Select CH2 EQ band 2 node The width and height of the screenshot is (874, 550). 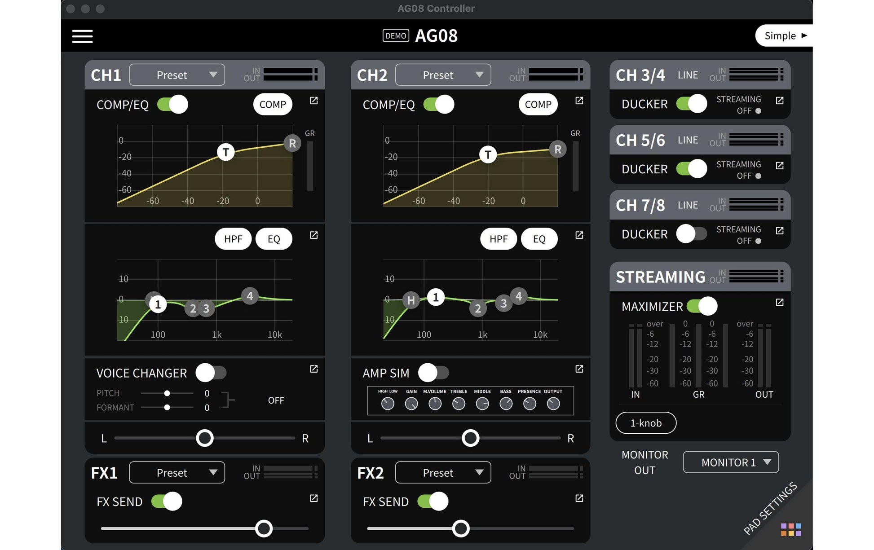coord(478,308)
